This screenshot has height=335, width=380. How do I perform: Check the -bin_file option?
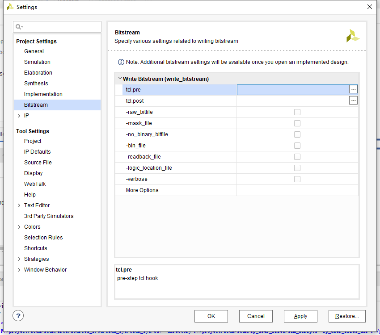[297, 146]
